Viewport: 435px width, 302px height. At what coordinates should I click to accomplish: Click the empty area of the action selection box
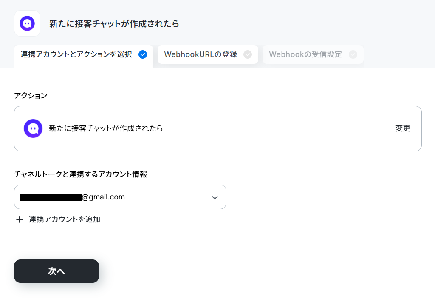point(277,128)
